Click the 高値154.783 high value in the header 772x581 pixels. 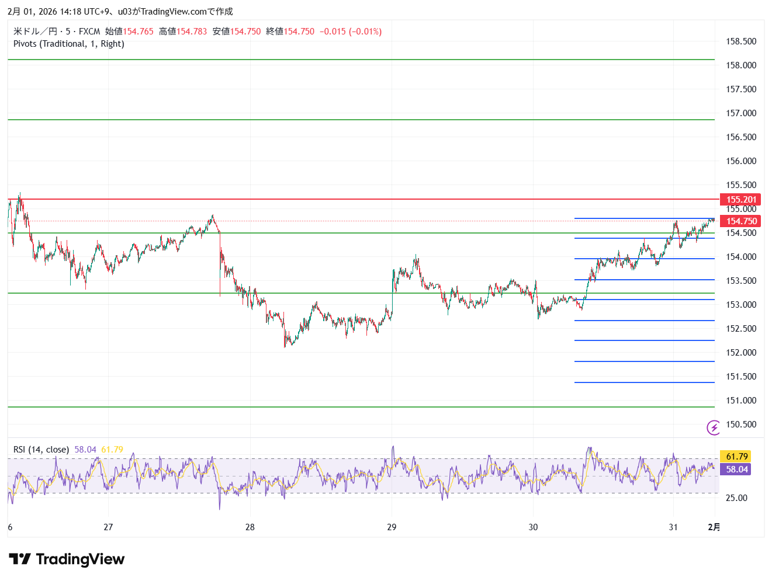(x=183, y=32)
